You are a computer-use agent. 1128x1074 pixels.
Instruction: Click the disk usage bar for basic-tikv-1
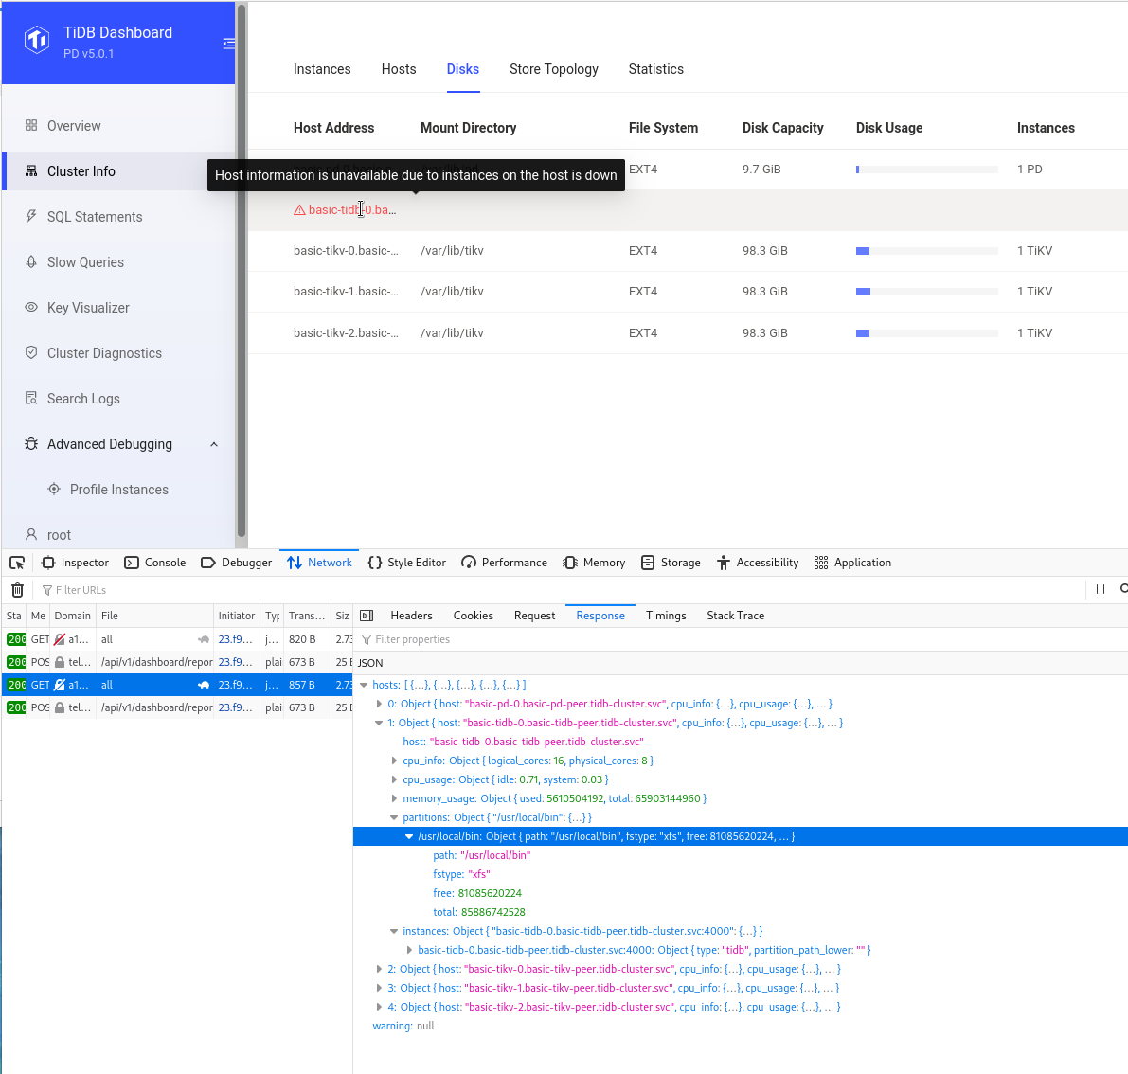tap(926, 292)
